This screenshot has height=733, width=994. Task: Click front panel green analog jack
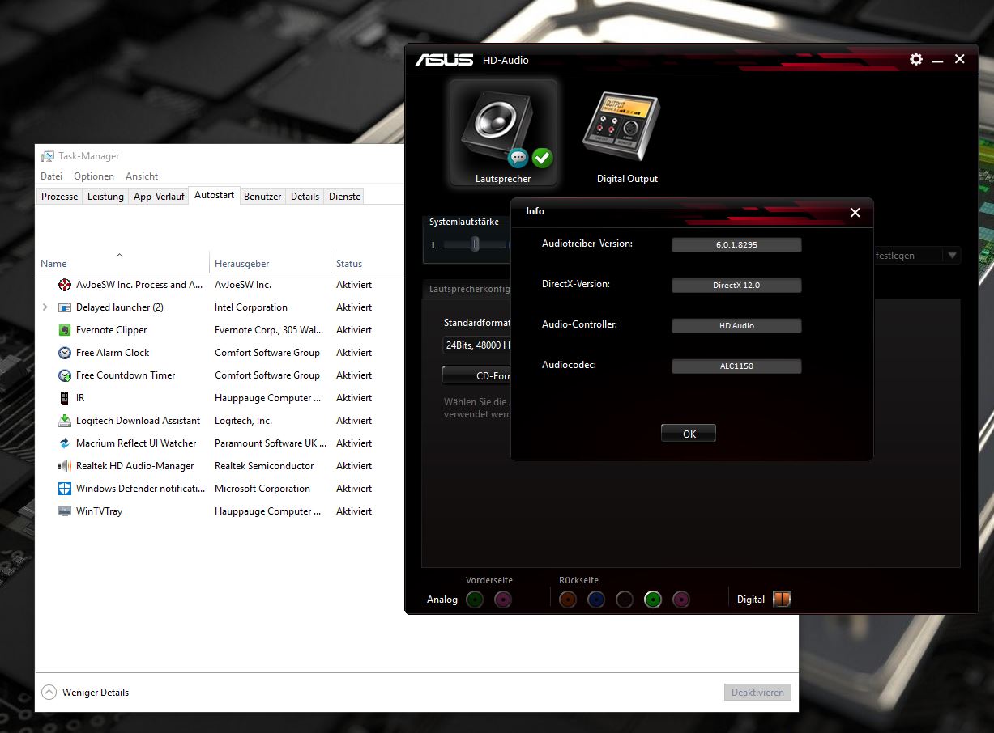coord(476,600)
